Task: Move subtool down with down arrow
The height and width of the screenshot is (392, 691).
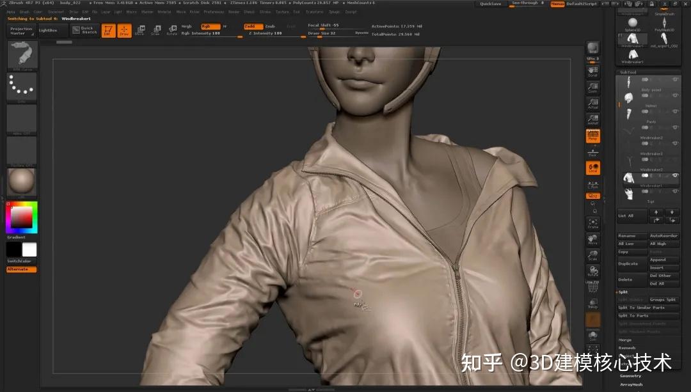Action: click(672, 212)
